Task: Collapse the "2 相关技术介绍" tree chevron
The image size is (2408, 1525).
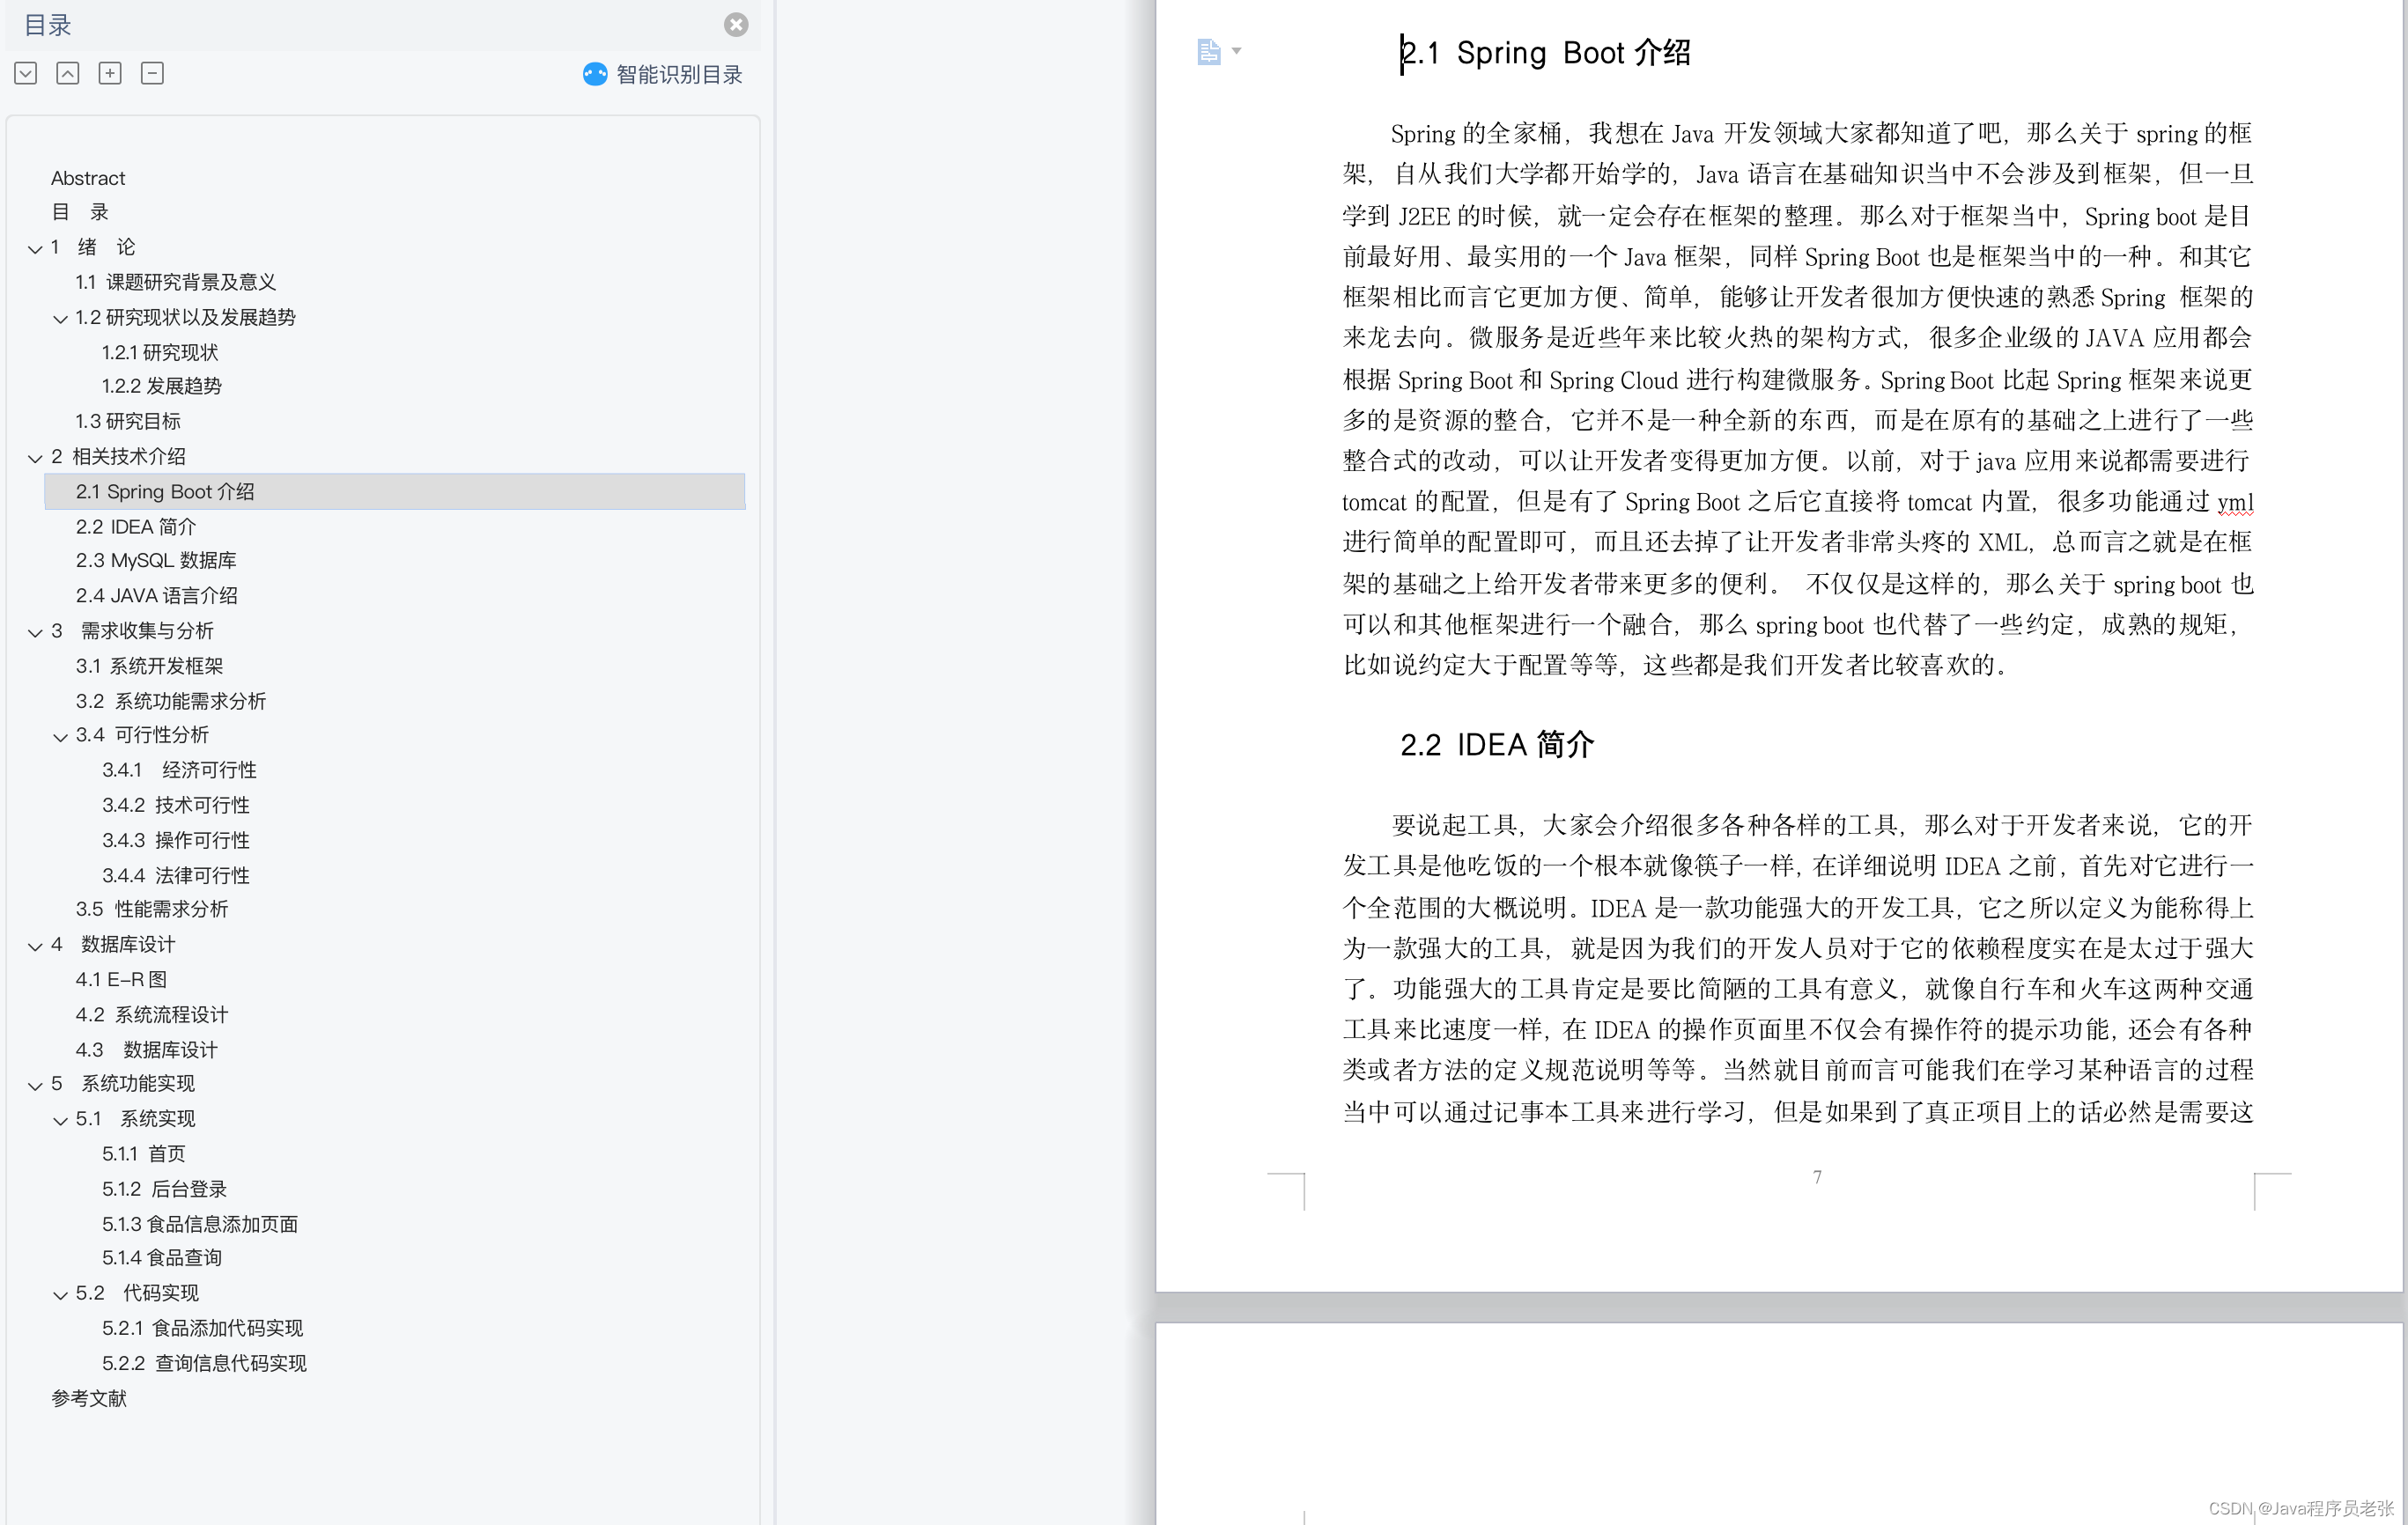Action: 35,456
